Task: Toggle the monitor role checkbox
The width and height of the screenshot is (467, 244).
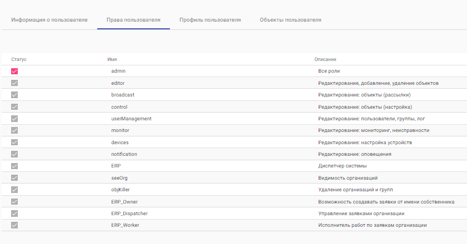Action: [x=14, y=130]
